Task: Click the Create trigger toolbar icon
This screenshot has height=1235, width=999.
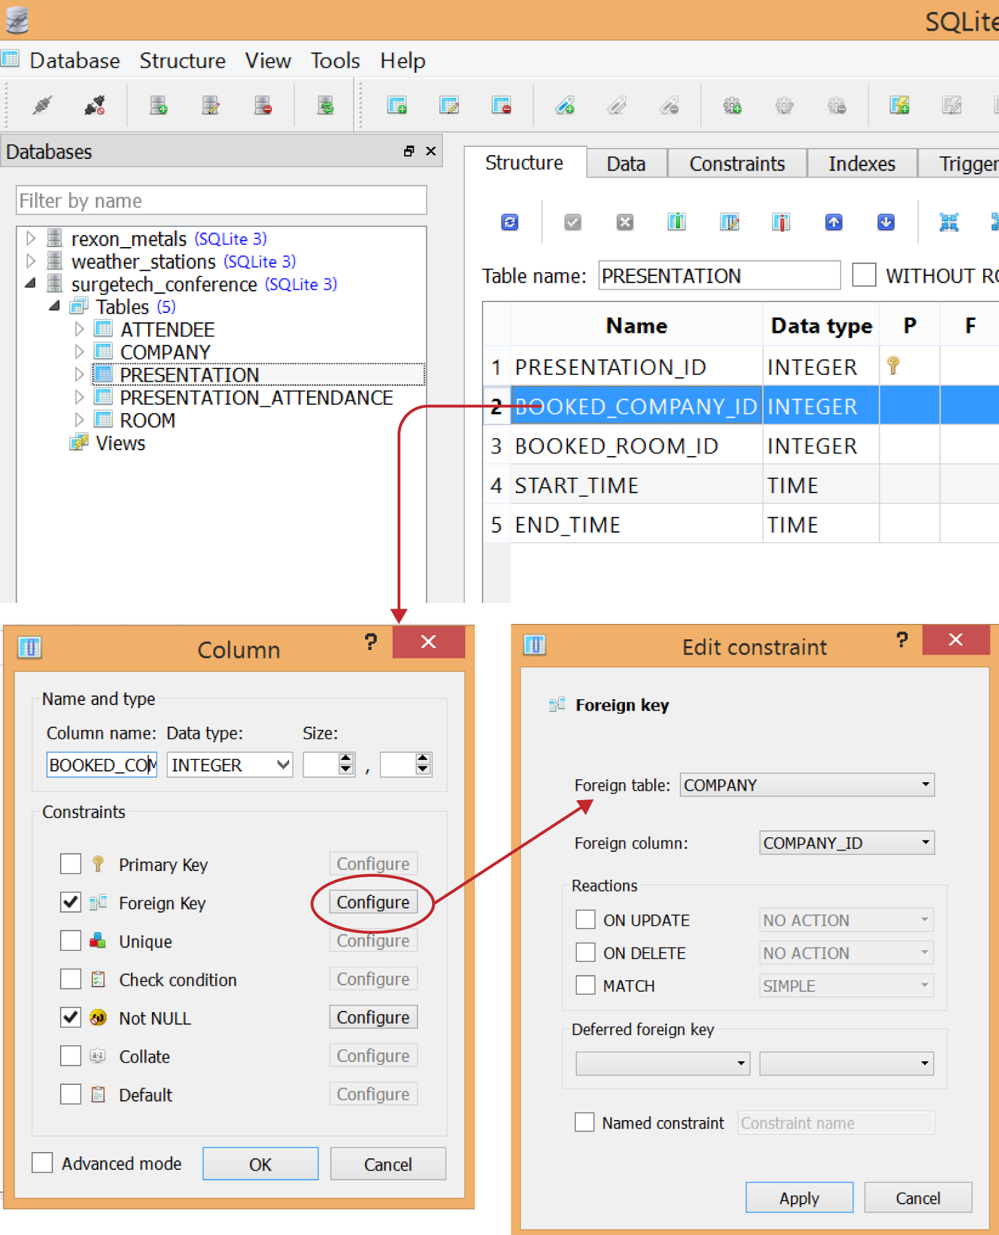Action: 732,105
